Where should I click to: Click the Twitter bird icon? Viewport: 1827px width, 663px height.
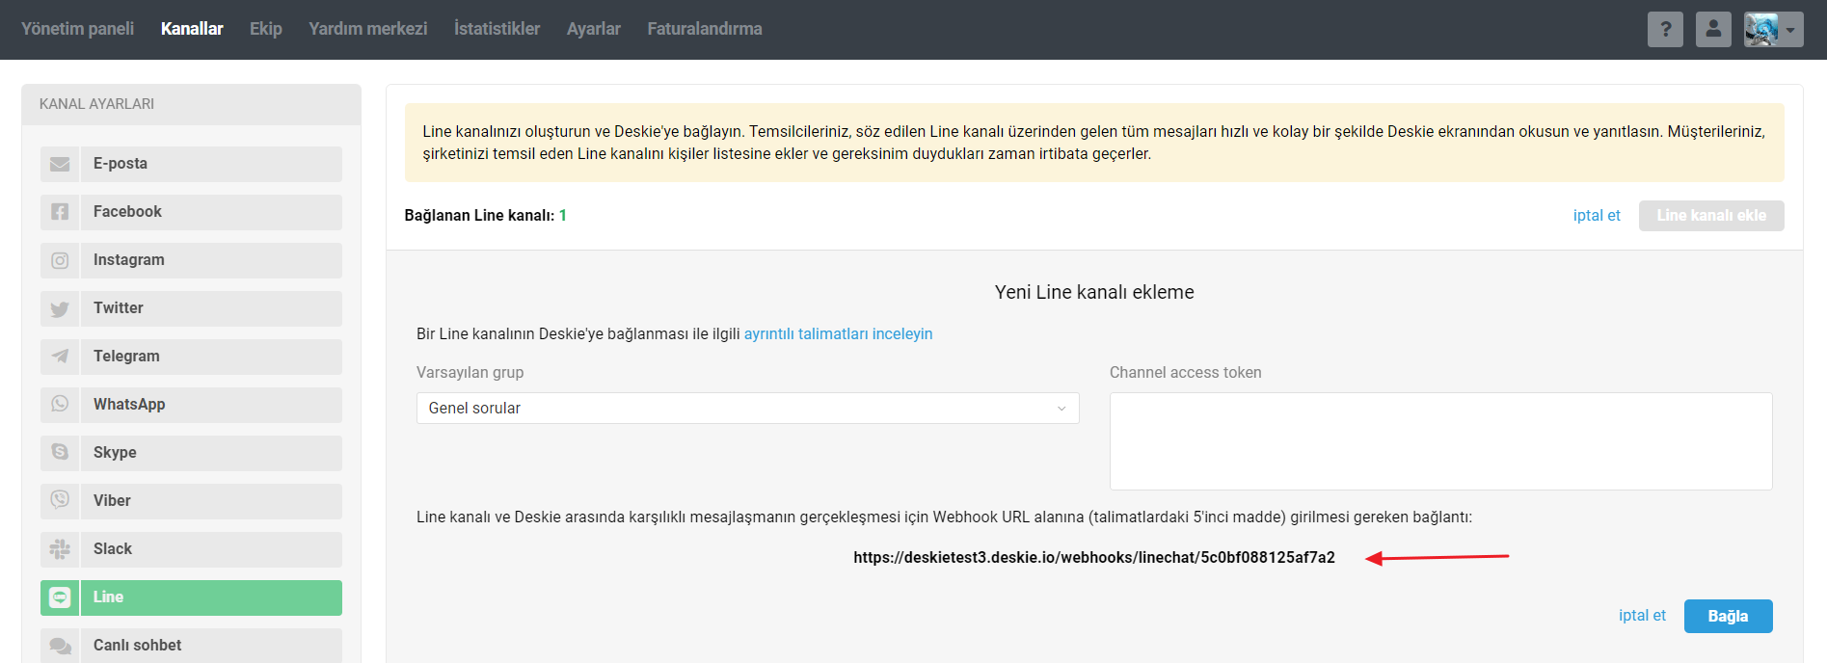tap(60, 308)
